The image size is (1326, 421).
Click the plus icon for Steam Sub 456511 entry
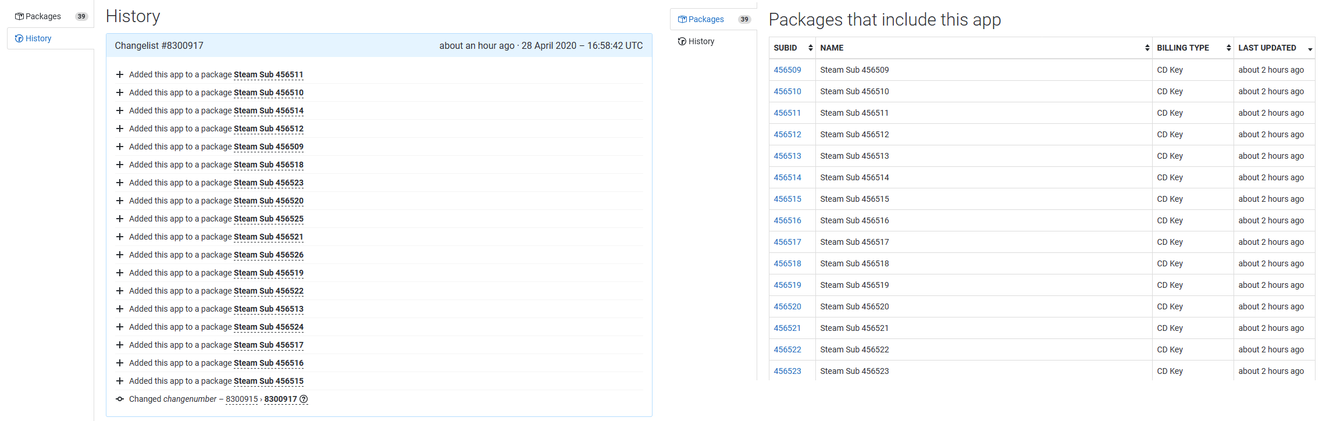(120, 74)
